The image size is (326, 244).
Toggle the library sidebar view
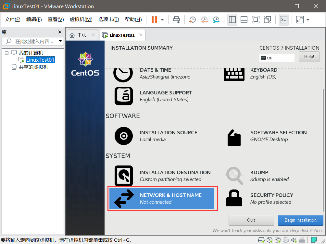[232, 20]
